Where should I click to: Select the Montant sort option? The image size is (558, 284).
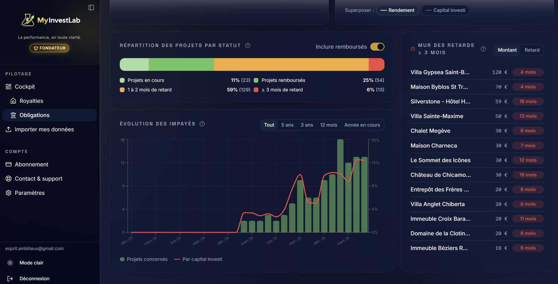click(x=507, y=50)
